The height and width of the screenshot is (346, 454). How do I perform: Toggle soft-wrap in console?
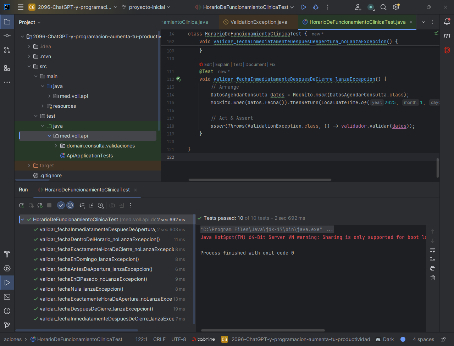click(x=433, y=250)
